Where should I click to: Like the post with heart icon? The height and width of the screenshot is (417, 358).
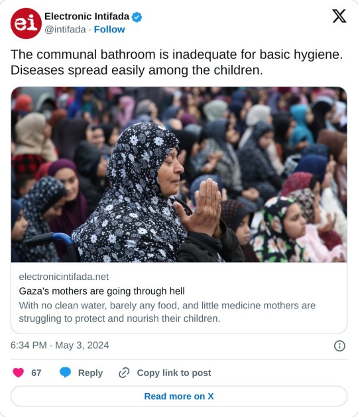(x=19, y=372)
